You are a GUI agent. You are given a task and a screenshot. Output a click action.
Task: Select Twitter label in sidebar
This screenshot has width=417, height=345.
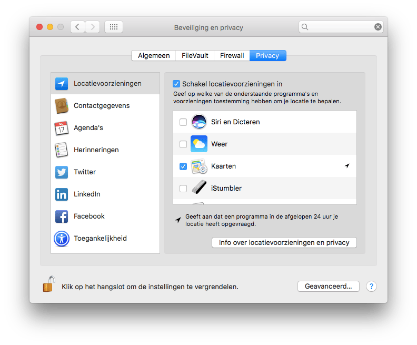[x=85, y=172]
